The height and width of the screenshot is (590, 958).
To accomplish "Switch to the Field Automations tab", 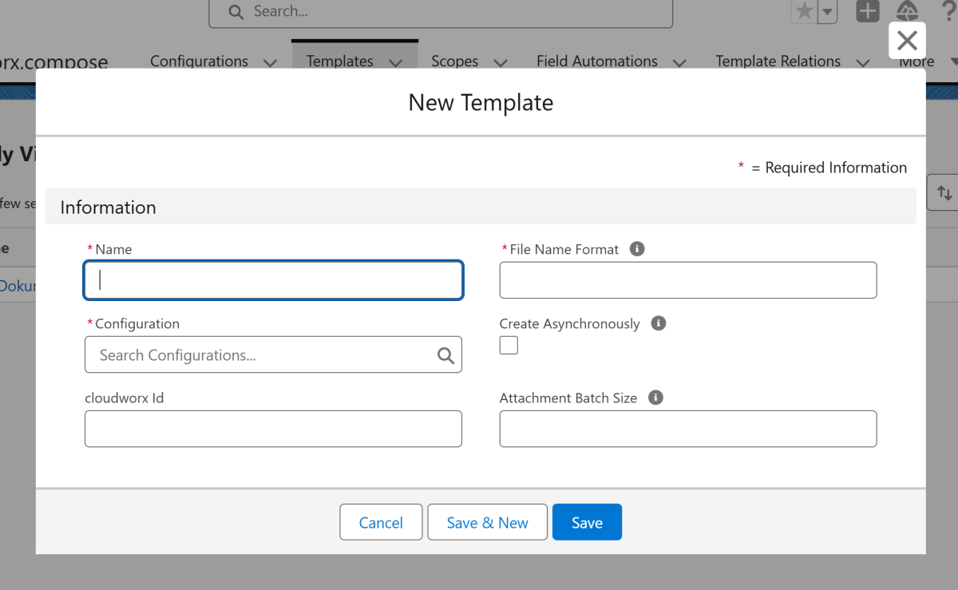I will coord(596,61).
